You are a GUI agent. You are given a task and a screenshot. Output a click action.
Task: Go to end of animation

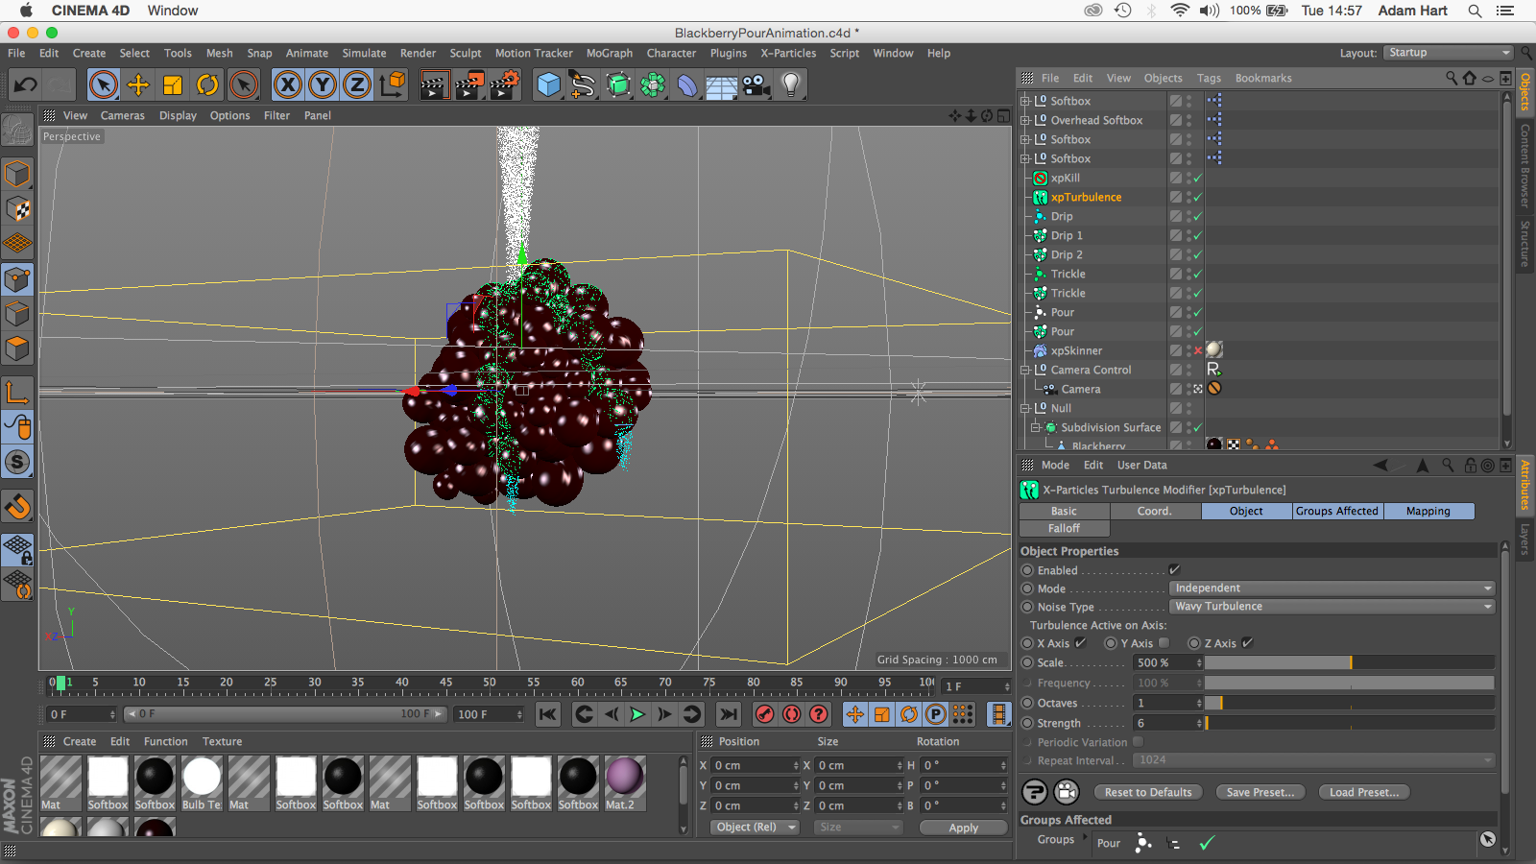[x=729, y=713]
